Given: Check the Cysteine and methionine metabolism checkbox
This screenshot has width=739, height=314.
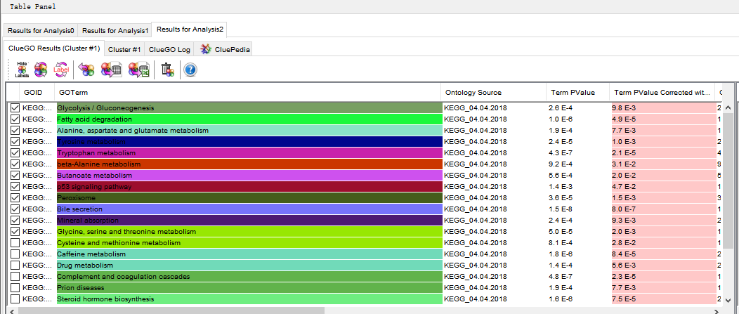Looking at the screenshot, I should (15, 243).
